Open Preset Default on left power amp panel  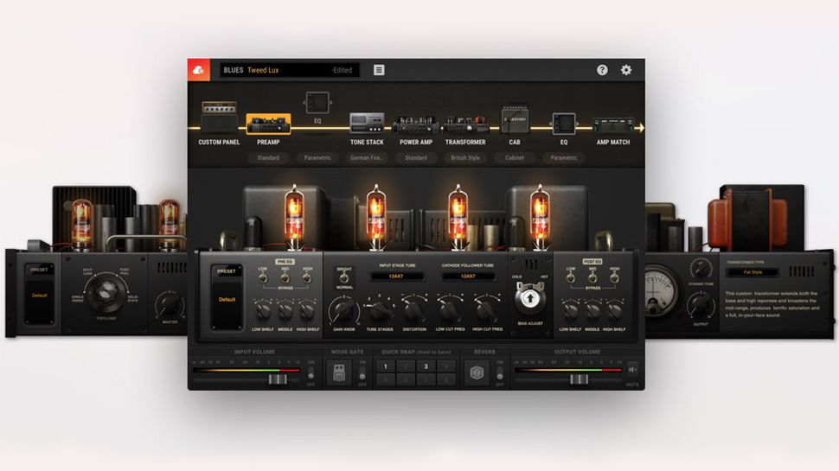[x=39, y=295]
